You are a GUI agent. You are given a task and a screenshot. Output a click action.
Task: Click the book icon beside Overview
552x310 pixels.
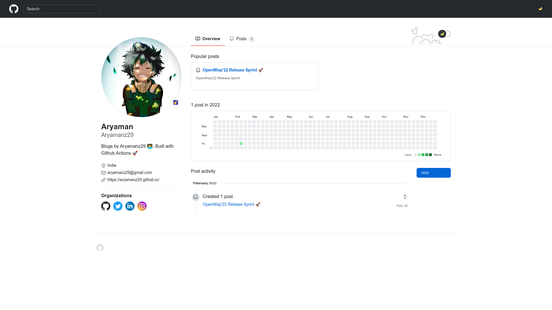click(198, 39)
